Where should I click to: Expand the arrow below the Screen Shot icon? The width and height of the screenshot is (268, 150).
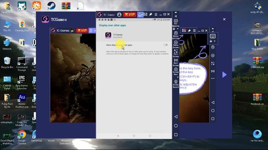pyautogui.click(x=178, y=77)
